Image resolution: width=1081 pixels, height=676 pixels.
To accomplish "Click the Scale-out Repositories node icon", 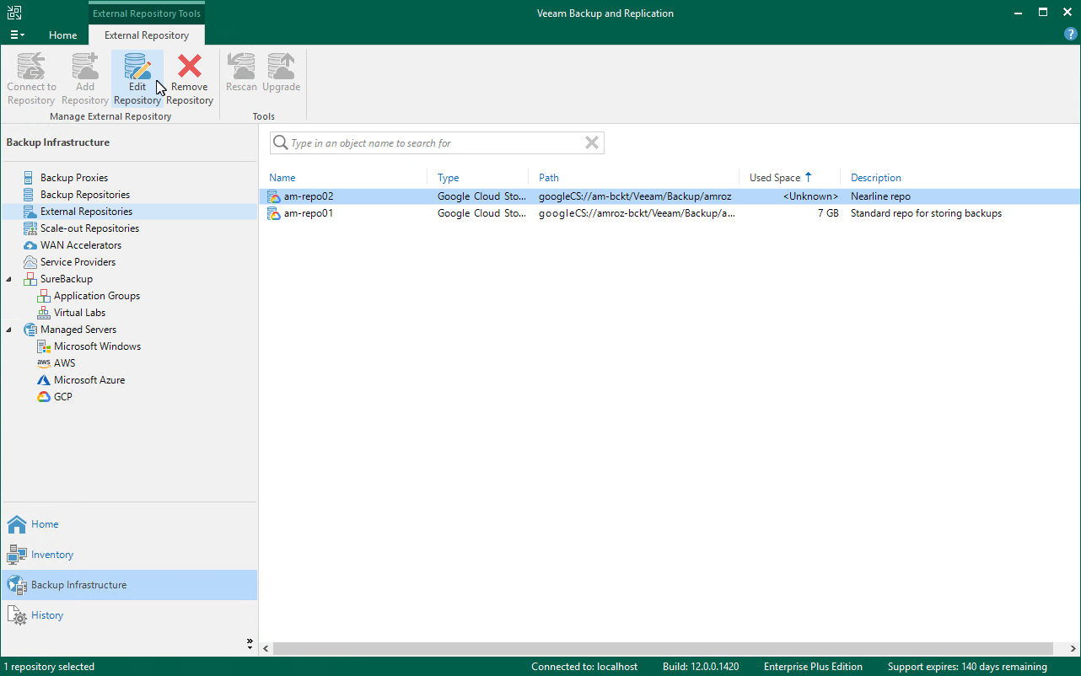I will 30,228.
